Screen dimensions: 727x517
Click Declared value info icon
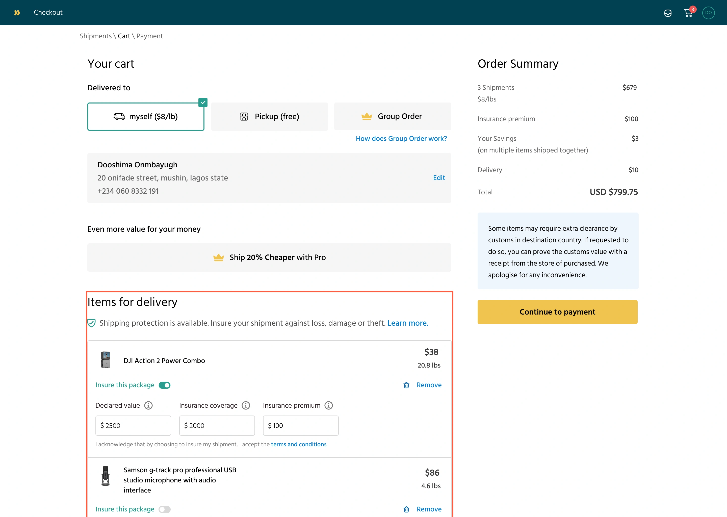(x=148, y=405)
